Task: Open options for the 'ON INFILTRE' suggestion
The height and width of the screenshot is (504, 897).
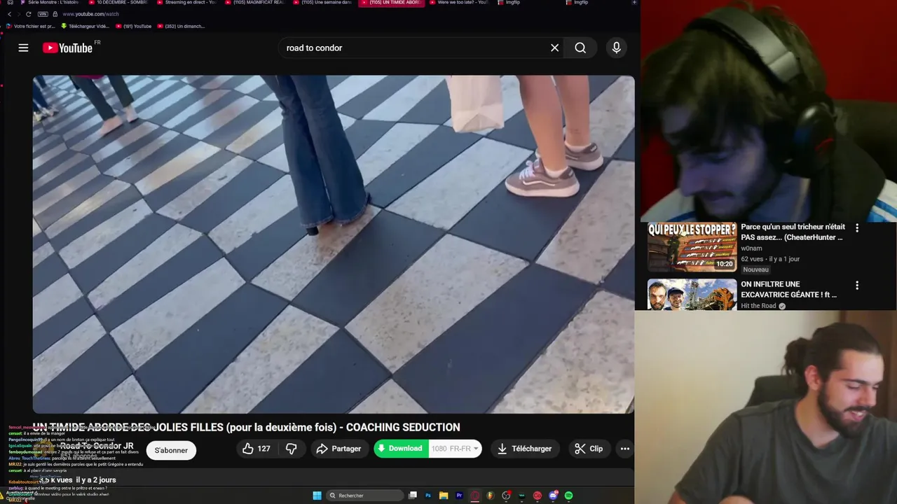Action: (x=856, y=286)
